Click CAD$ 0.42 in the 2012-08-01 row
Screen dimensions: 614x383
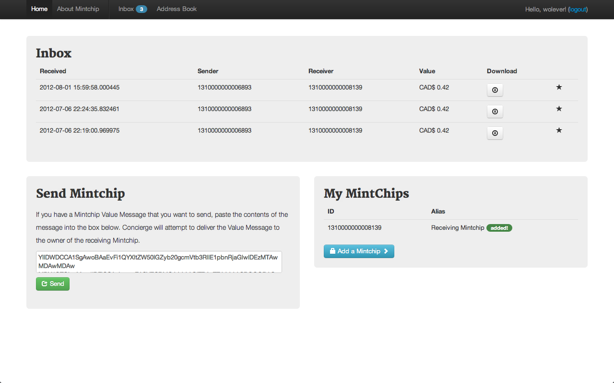click(434, 88)
